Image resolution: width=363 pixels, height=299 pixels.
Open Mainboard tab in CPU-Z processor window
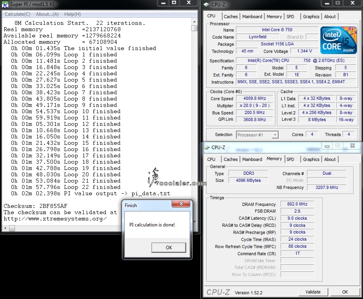252,17
